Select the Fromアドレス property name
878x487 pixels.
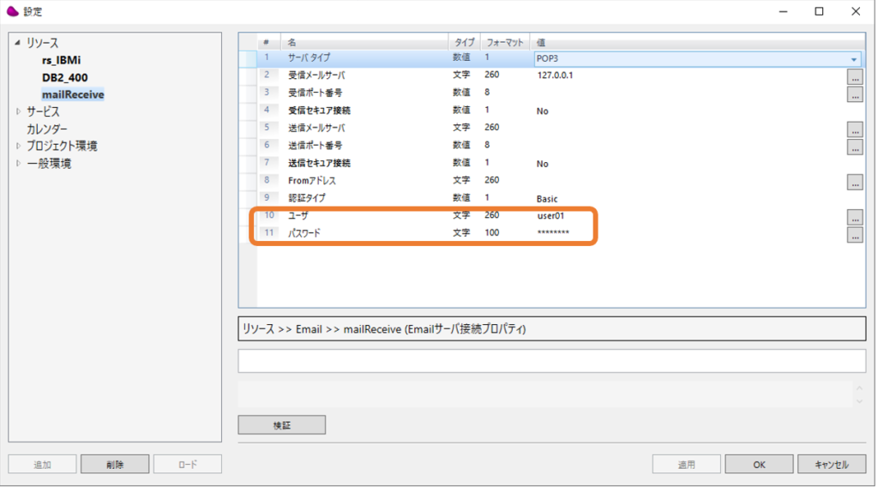click(x=312, y=180)
